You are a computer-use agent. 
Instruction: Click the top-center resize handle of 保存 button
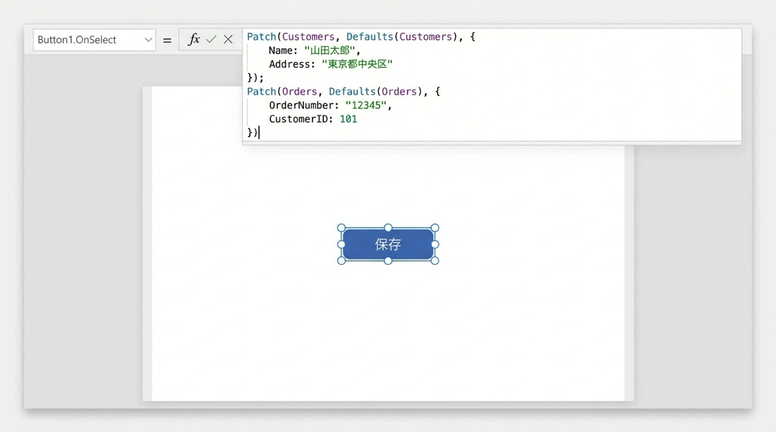[x=388, y=228]
